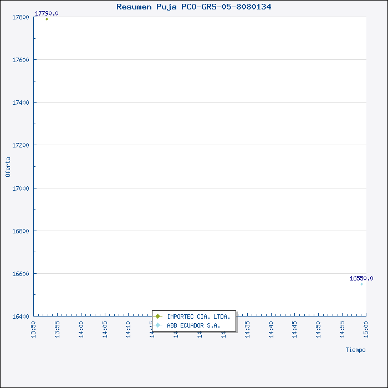Screen dimensions: 388x388
Task: Click the olive diamond icon in the legend
Action: click(x=158, y=316)
